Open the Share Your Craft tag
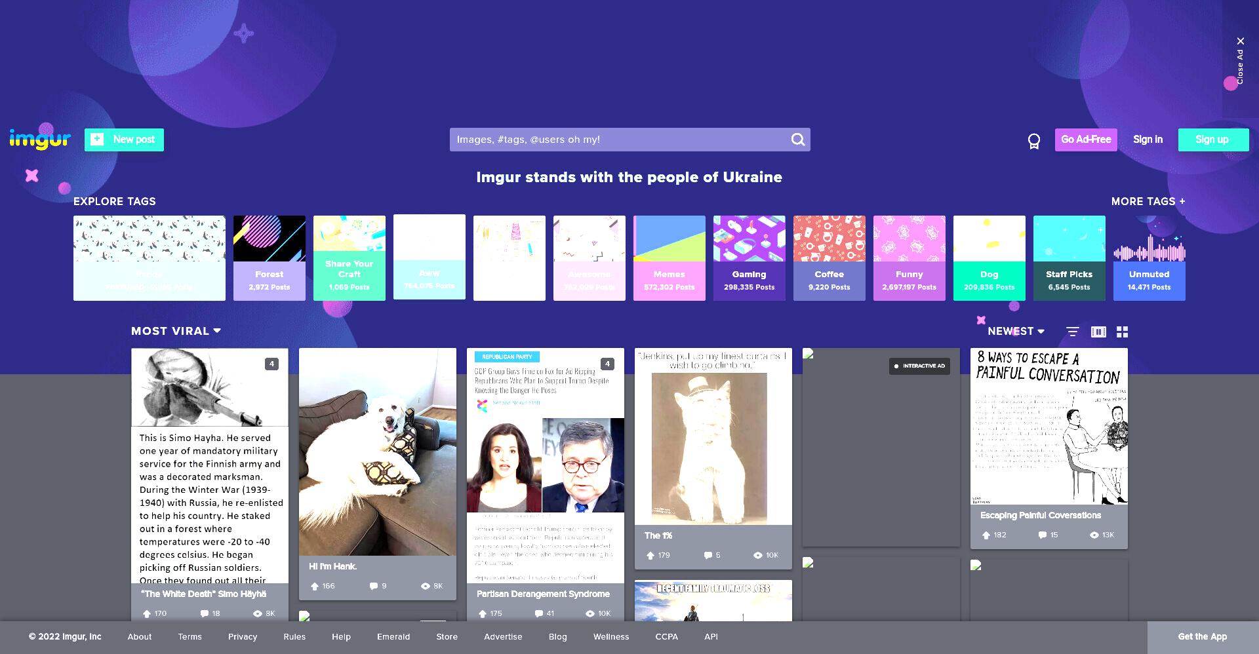1259x654 pixels. click(x=350, y=258)
